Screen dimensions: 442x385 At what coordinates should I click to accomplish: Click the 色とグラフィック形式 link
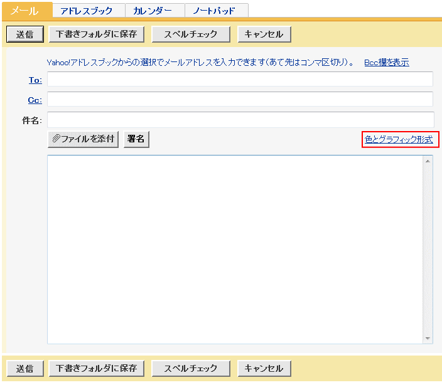coord(399,140)
